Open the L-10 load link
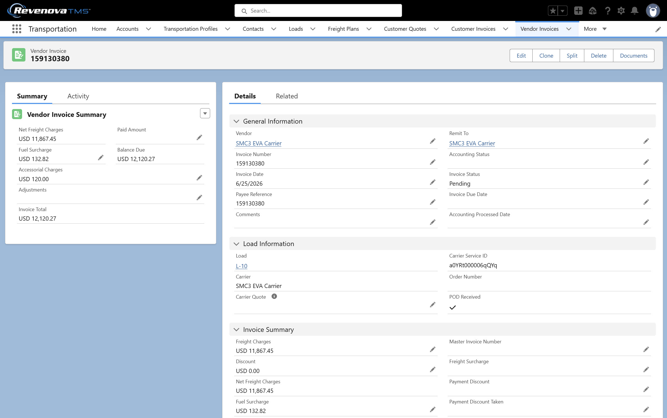Screen dimensions: 667x418 (241, 266)
